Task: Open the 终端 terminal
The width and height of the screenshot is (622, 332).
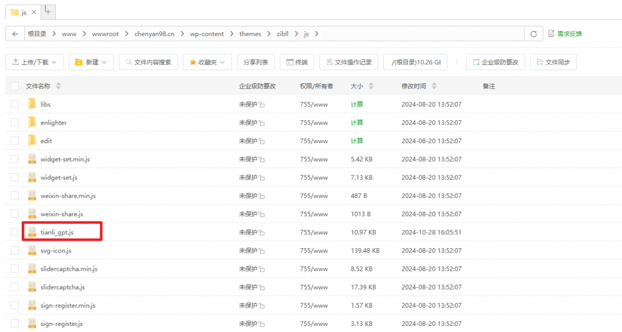Action: 296,62
